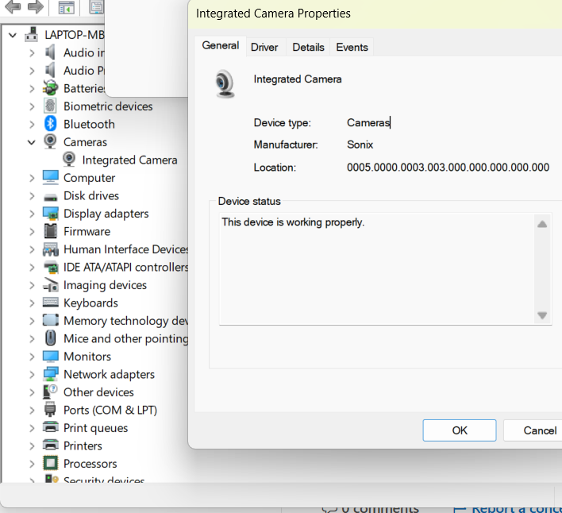This screenshot has height=513, width=562.
Task: Click the Sonix manufacturer value
Action: tap(360, 145)
